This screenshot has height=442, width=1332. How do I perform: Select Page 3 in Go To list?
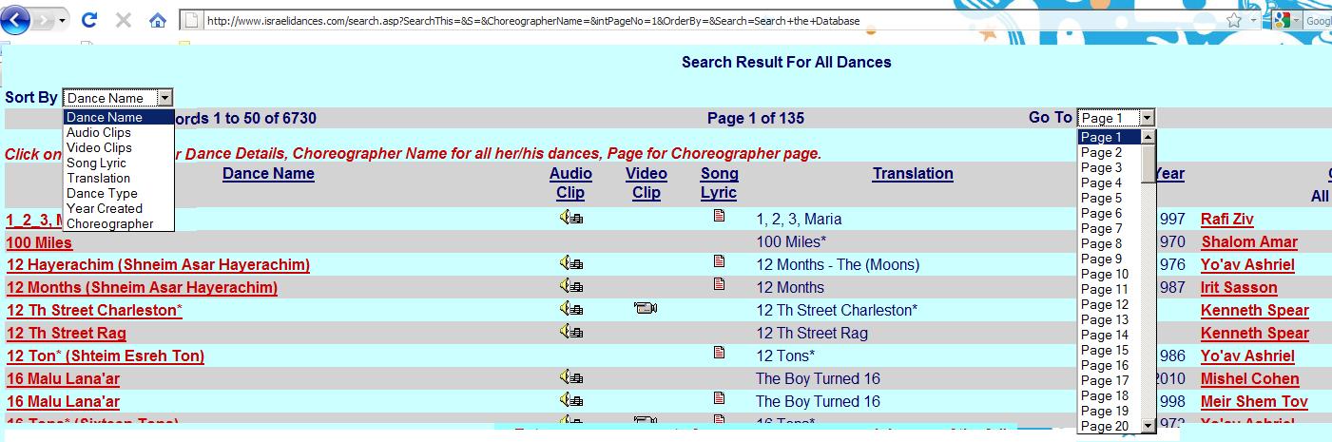point(1109,167)
